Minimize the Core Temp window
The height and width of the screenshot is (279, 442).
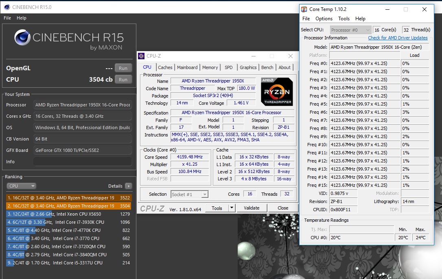point(387,9)
